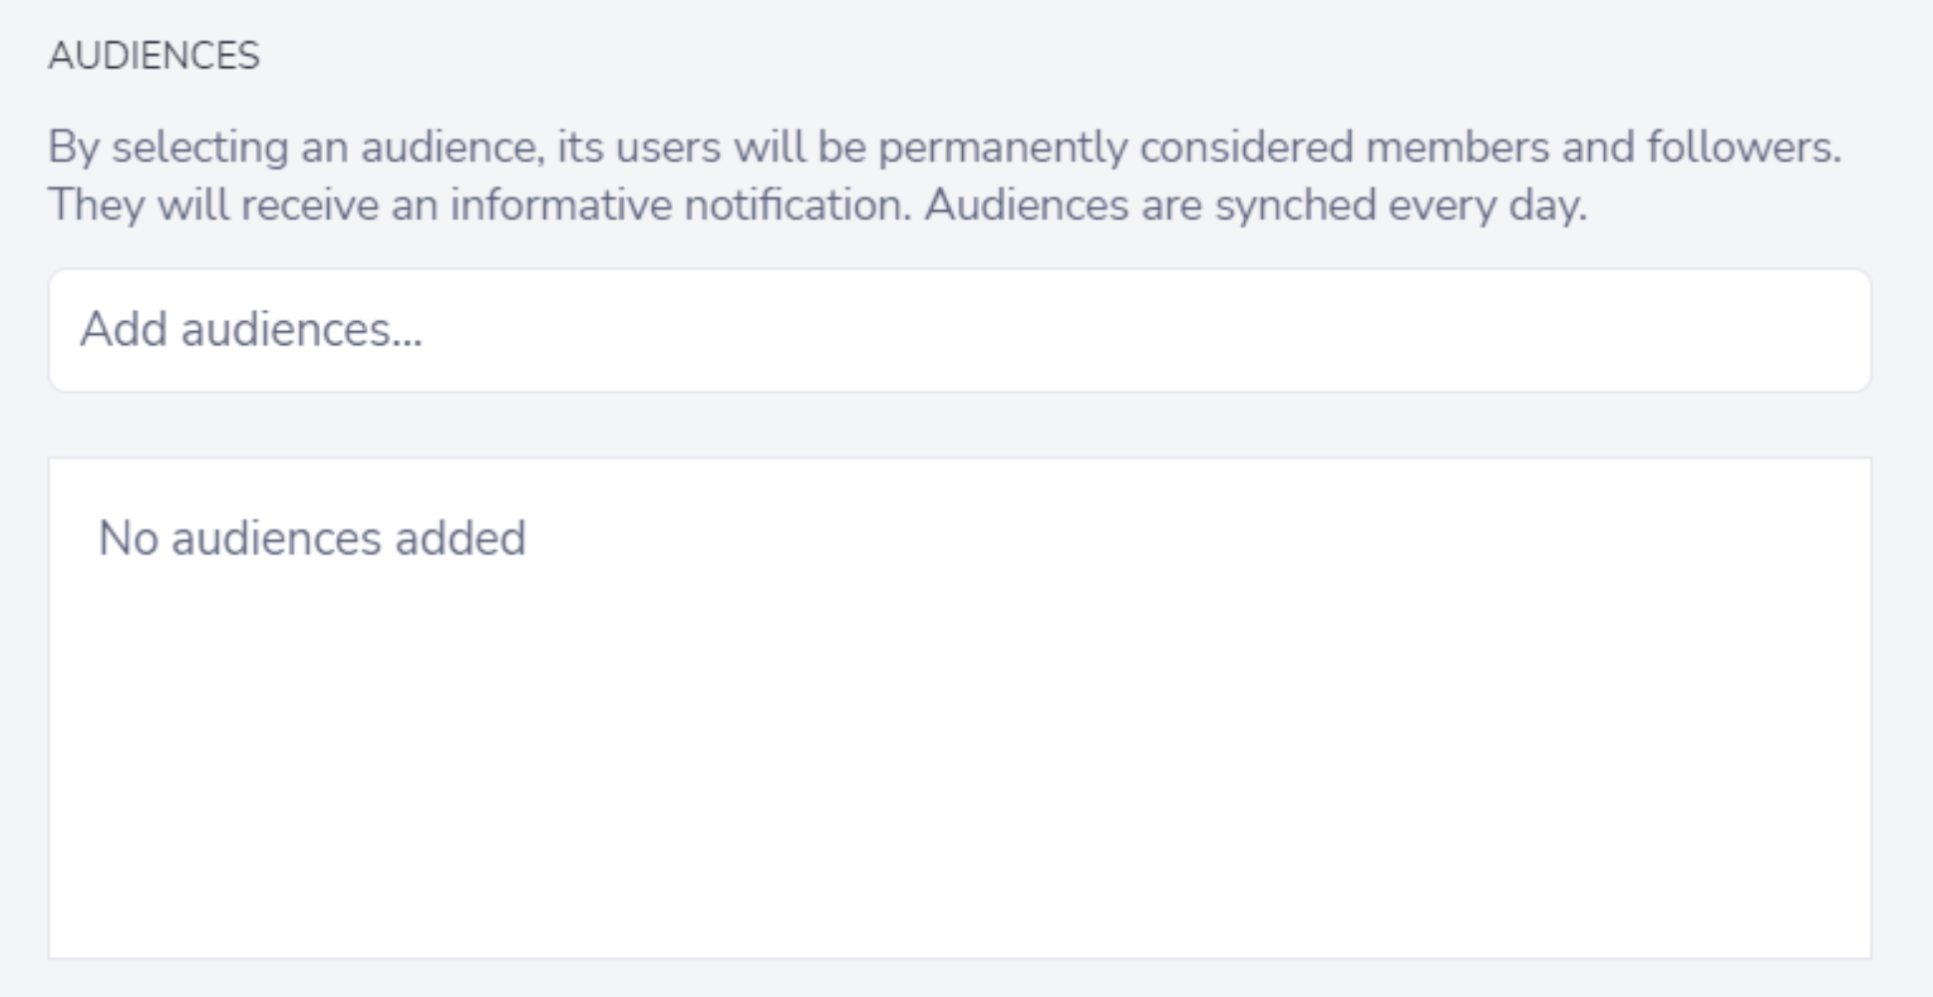This screenshot has width=1933, height=997.
Task: Click the description line about permanent members
Action: (944, 148)
